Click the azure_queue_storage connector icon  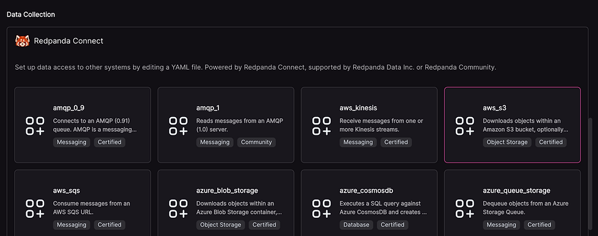point(465,209)
